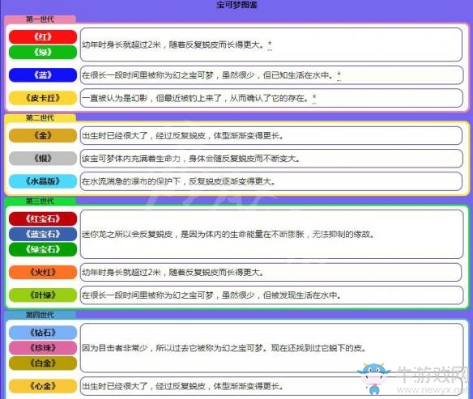Screen dimensions: 473x399
Task: Select the 《水晶版》 crystal version label
Action: point(43,181)
